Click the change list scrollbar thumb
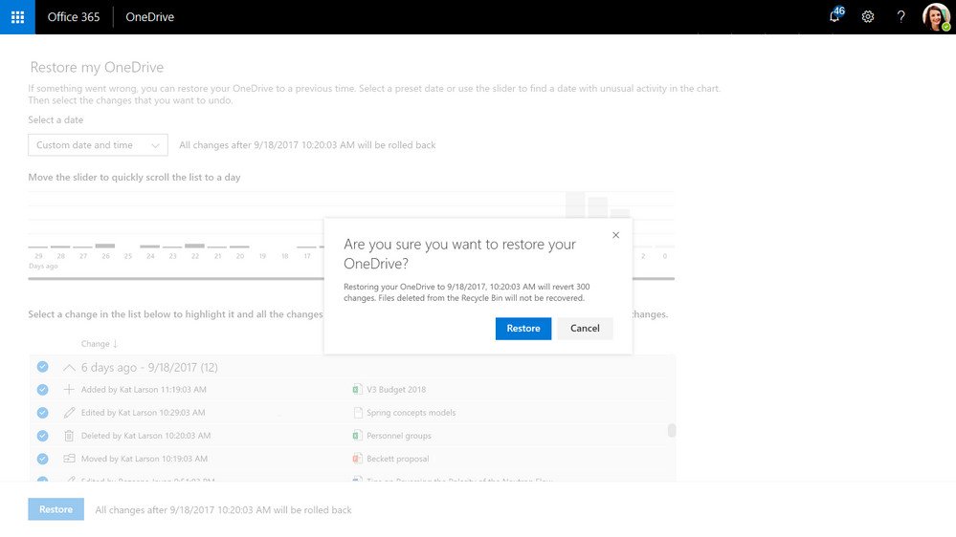956x537 pixels. tap(671, 430)
